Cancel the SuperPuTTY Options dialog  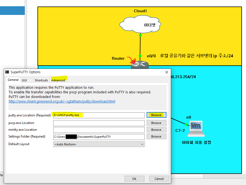click(x=159, y=179)
